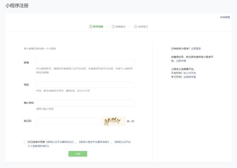Screen dimensions: 237x168
Task: Go to 去微信学堂 link
Action: (190, 77)
